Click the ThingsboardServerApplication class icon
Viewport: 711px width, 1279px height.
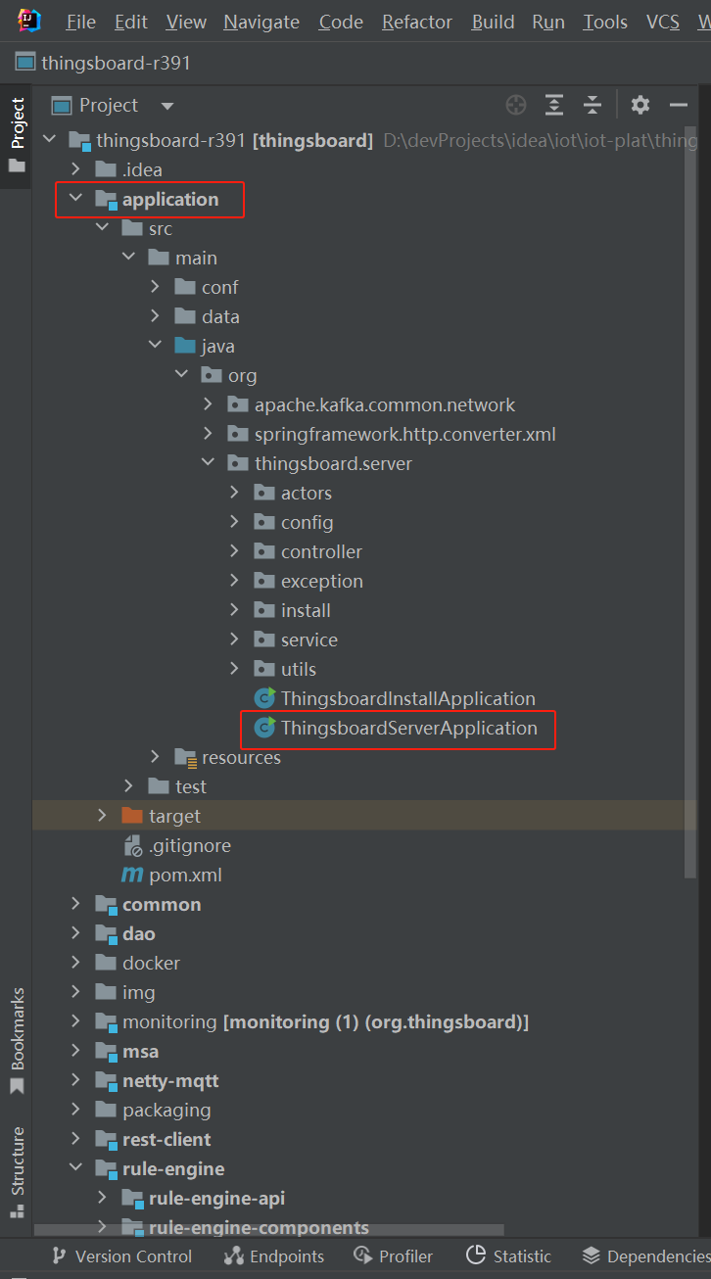tap(264, 728)
